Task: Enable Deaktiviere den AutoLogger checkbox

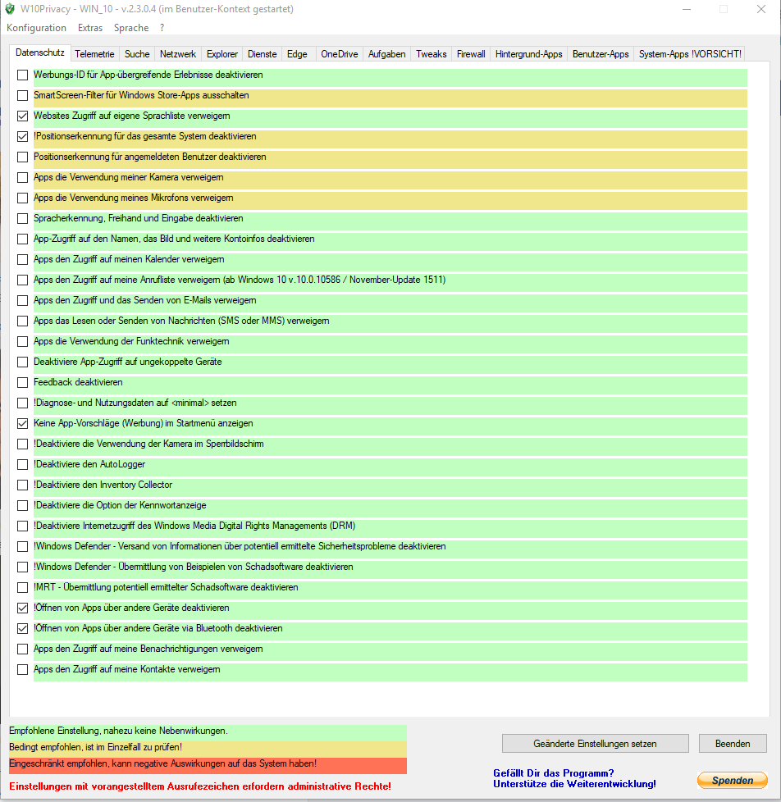Action: (23, 465)
